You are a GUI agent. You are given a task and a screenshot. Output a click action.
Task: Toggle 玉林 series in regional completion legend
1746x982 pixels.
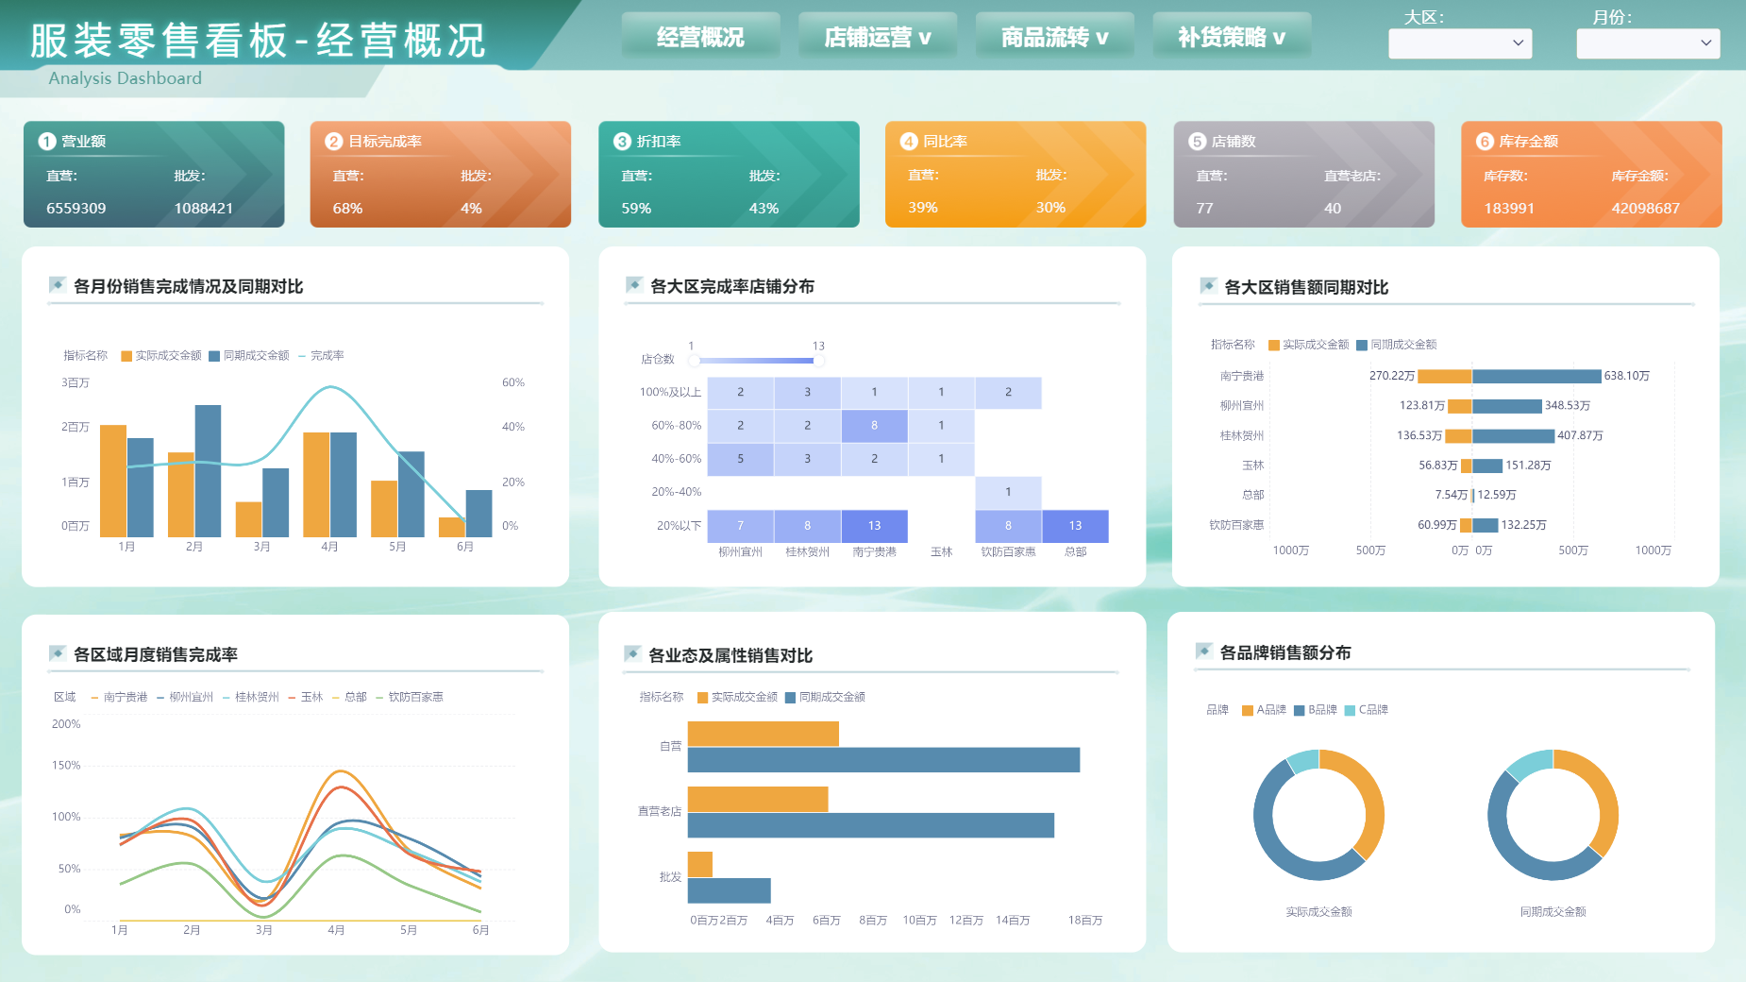[306, 697]
